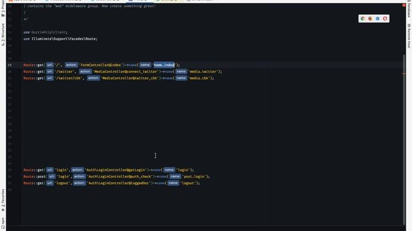Open the Structure tool window

[3, 35]
